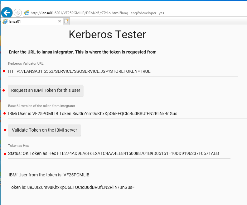Request an IBMi Token for this user
The image size is (247, 205).
46,90
